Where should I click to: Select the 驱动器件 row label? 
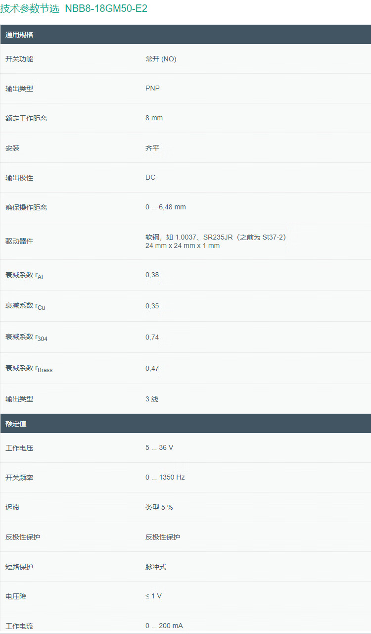click(19, 241)
